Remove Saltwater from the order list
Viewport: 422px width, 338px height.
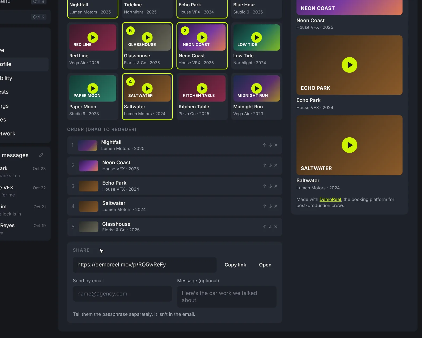[276, 206]
